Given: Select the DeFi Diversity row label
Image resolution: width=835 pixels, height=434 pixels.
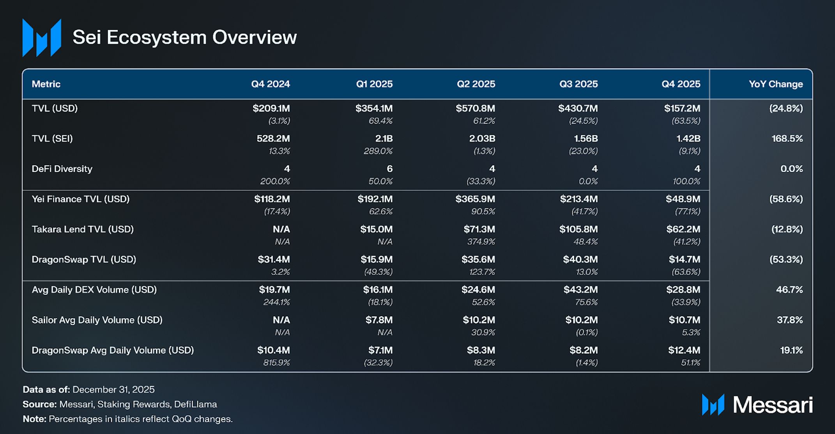Looking at the screenshot, I should tap(62, 169).
